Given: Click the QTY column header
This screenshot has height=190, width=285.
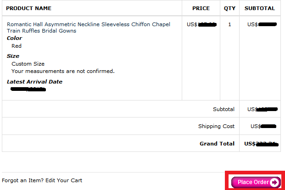Looking at the screenshot, I should (230, 8).
